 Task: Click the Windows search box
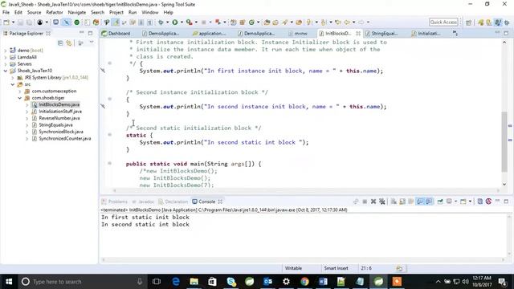point(82,282)
